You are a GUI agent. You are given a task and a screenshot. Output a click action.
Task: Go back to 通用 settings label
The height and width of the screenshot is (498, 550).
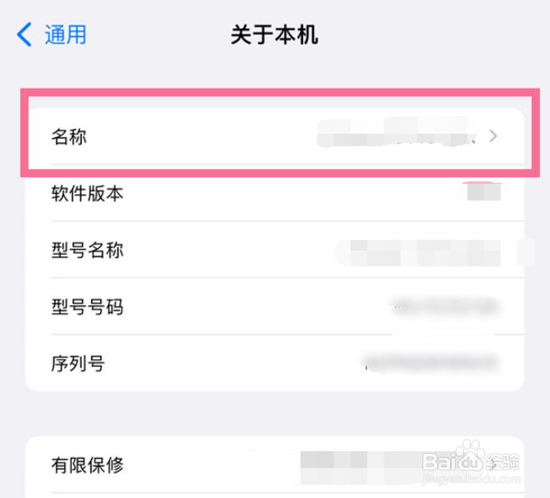click(65, 34)
